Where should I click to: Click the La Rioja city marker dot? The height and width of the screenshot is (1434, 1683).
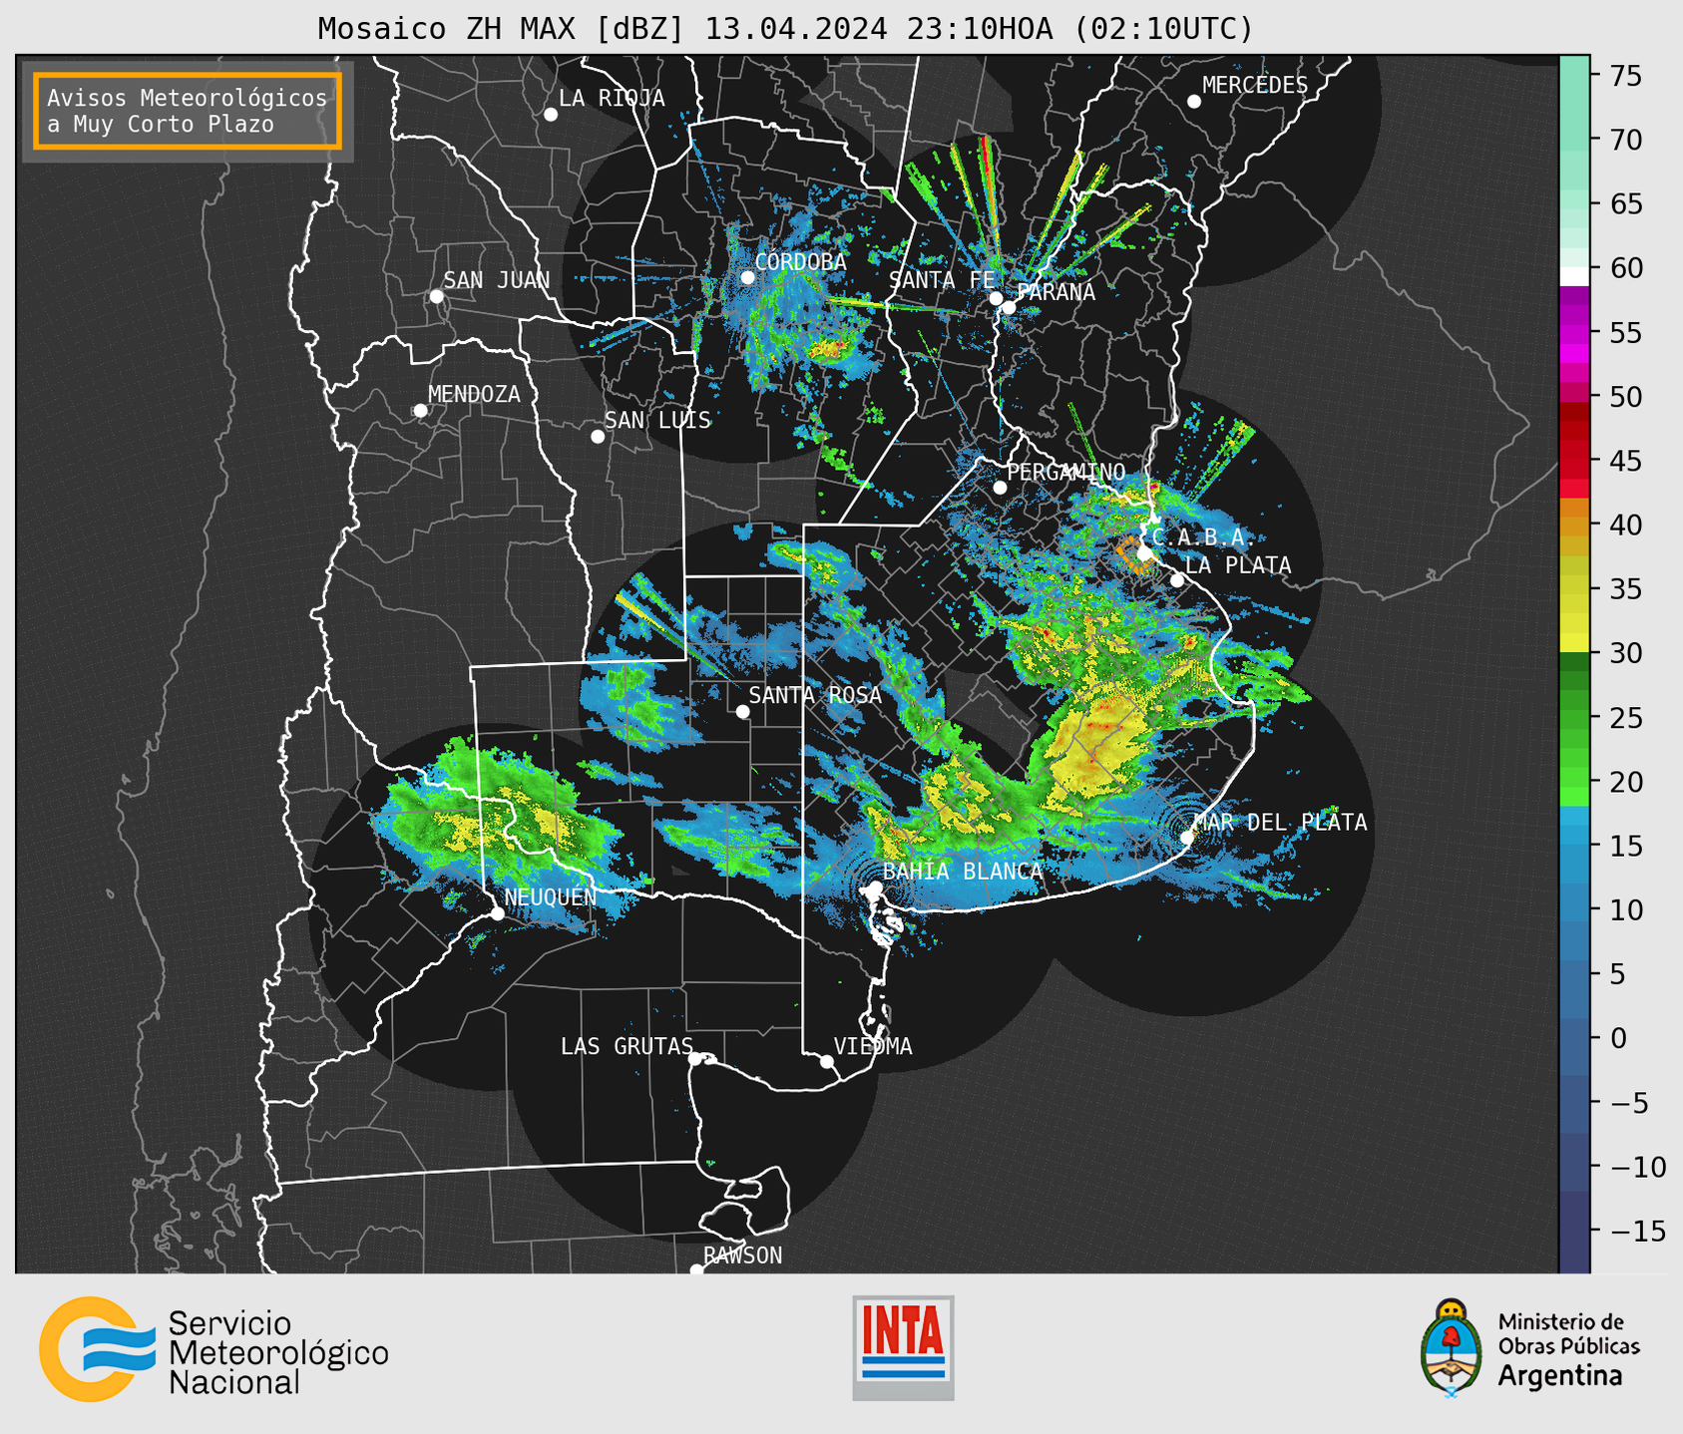click(551, 115)
